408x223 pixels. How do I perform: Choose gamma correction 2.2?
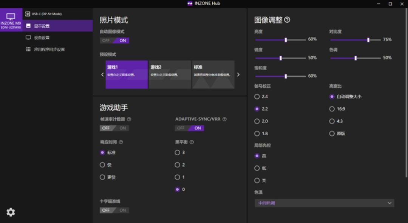(257, 109)
